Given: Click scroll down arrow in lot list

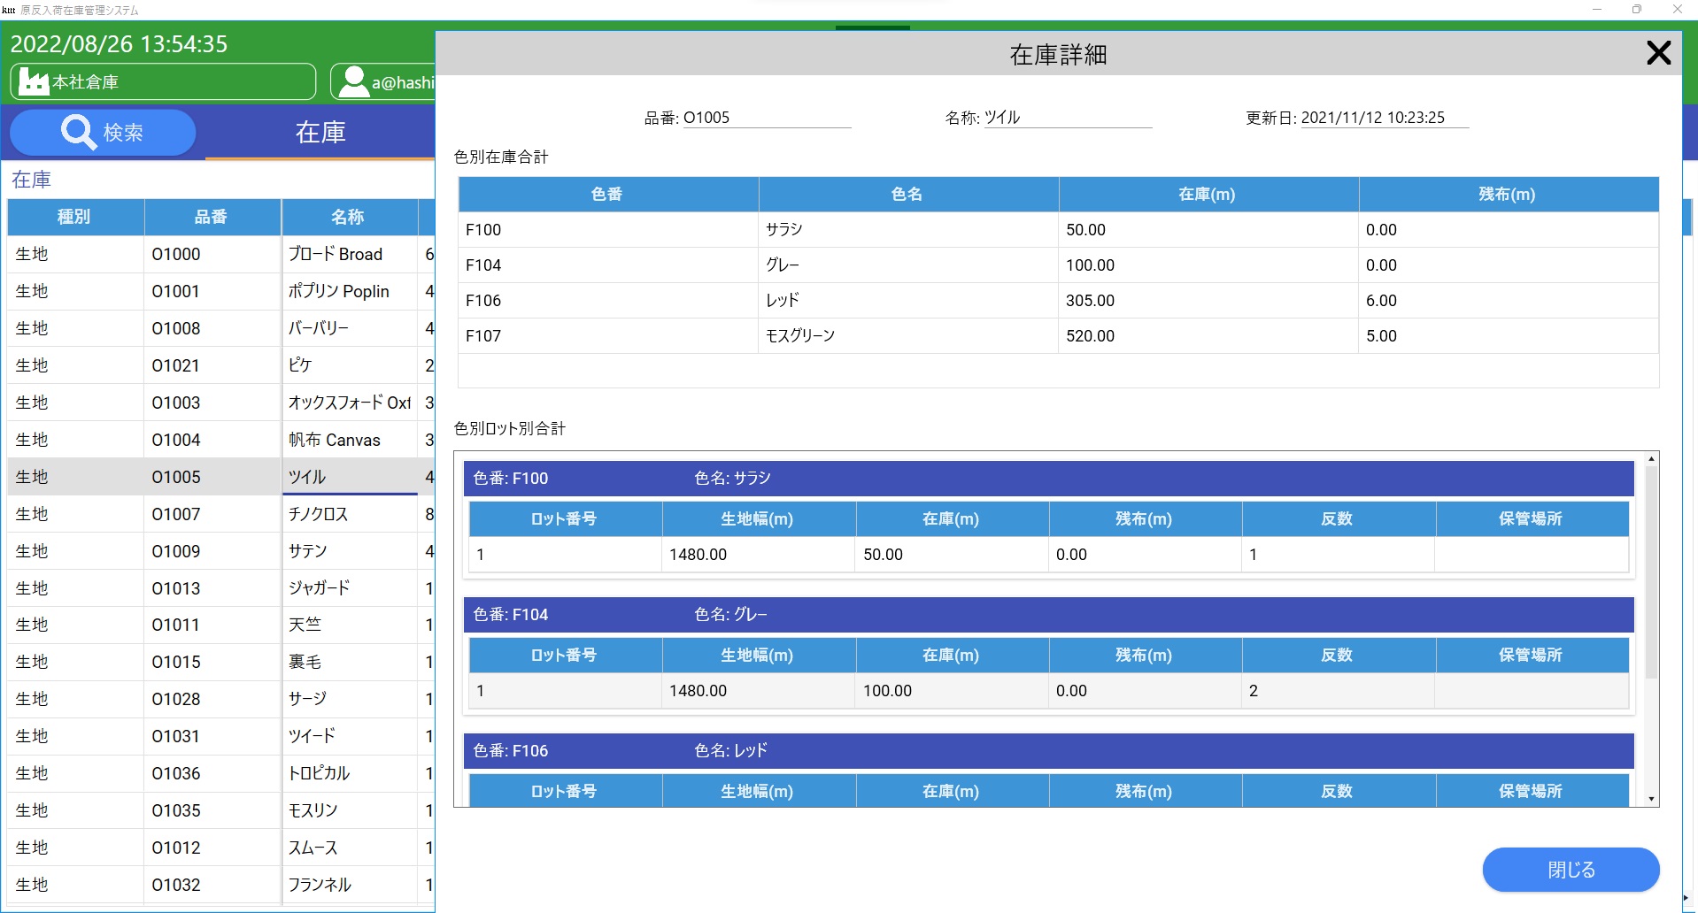Looking at the screenshot, I should (1651, 799).
